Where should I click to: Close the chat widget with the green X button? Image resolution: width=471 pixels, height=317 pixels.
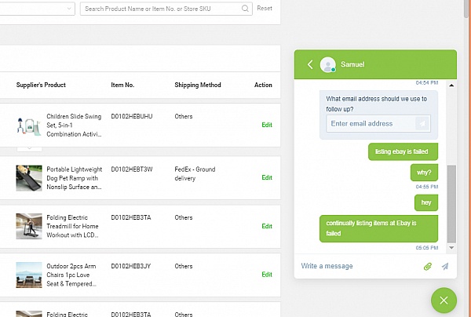coord(444,301)
